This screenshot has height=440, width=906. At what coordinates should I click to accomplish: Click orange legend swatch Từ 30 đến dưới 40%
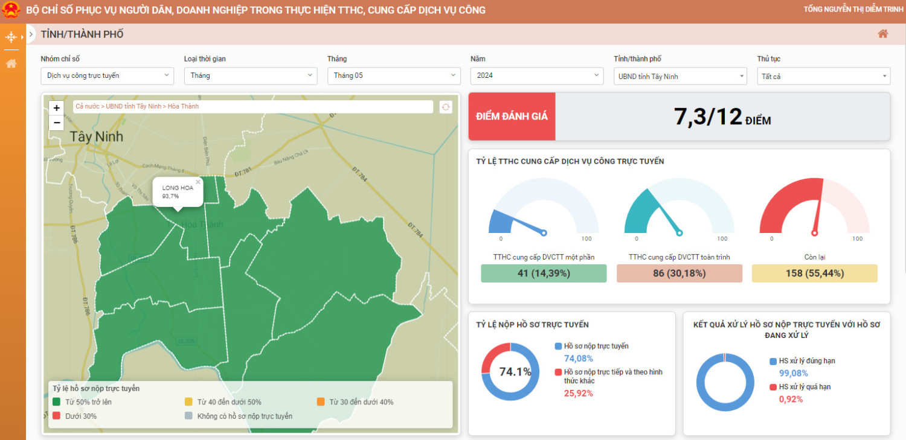[x=321, y=402]
